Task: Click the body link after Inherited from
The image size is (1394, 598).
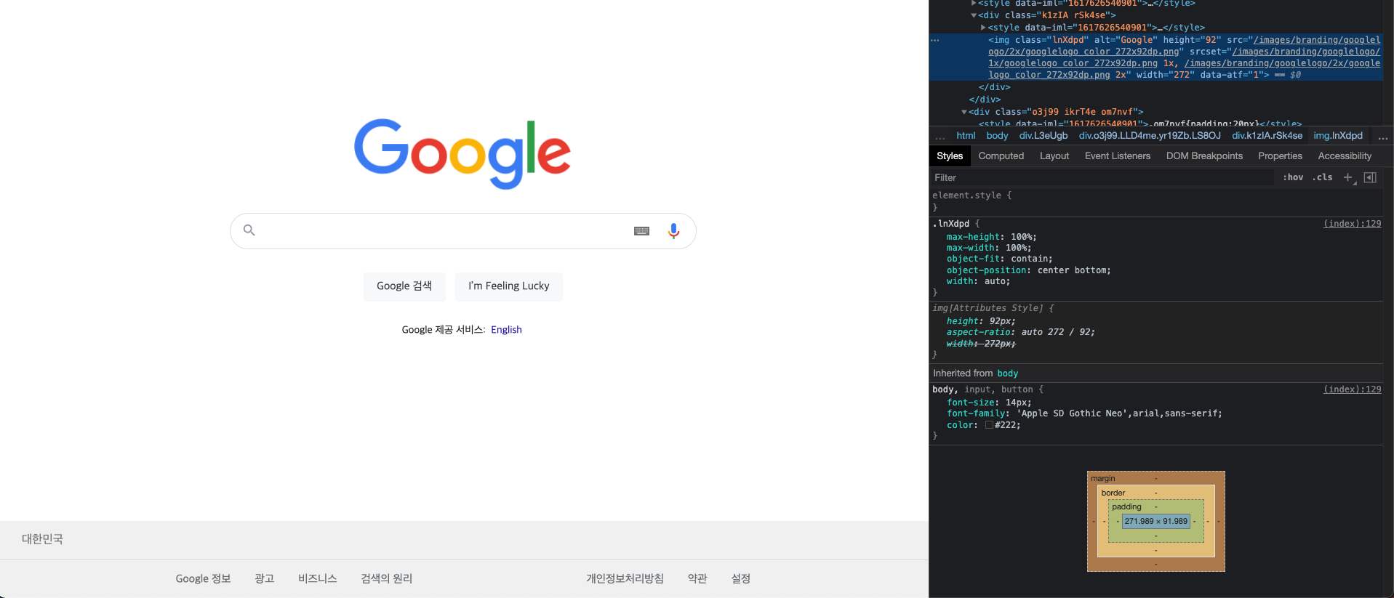Action: tap(1007, 373)
